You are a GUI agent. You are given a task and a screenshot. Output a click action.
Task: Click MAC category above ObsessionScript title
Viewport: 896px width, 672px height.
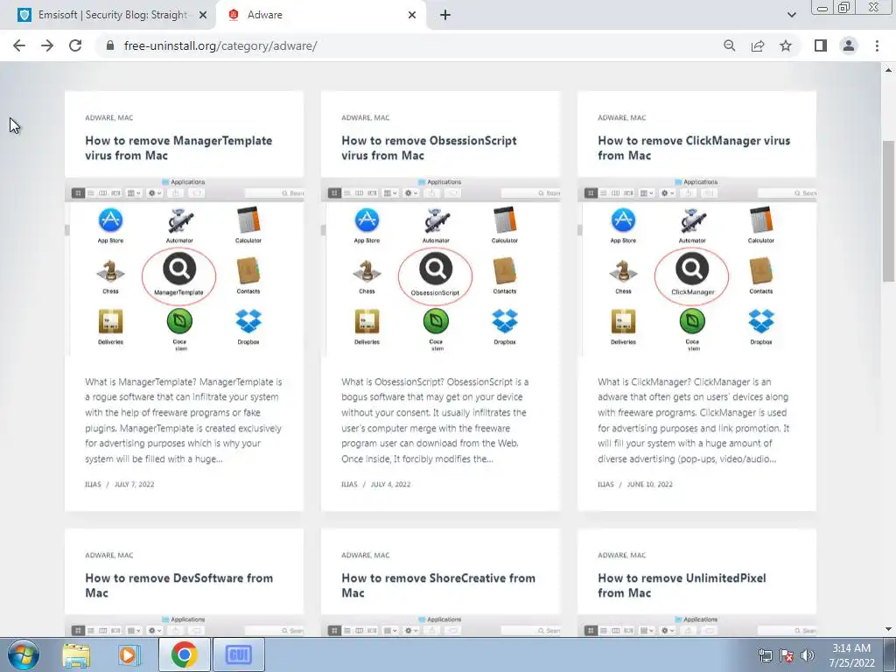coord(381,118)
